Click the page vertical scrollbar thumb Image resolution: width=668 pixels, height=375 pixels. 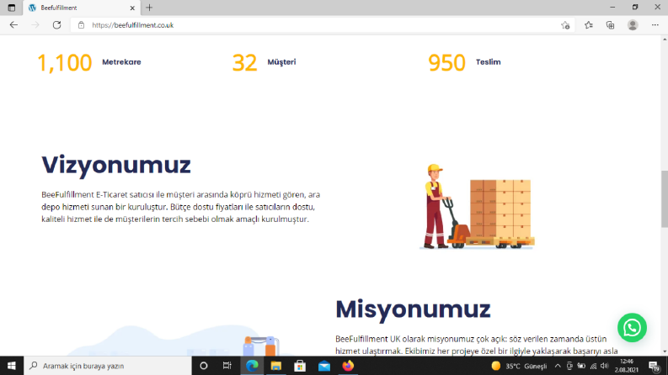click(664, 199)
